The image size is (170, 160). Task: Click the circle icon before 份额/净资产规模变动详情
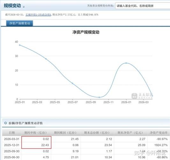5,123
